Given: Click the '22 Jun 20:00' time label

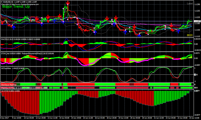Looking at the screenshot, I should [183, 118].
